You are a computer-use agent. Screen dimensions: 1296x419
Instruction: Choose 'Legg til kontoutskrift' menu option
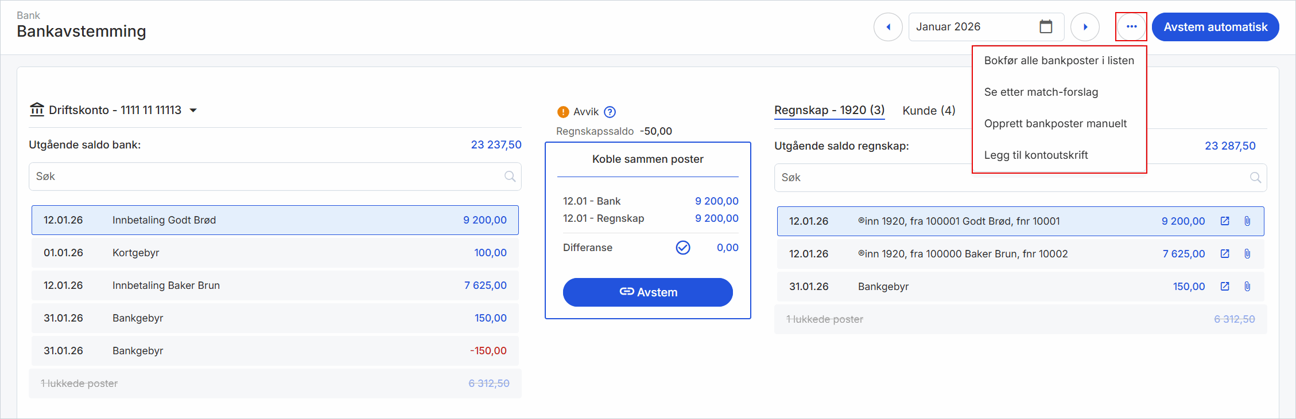click(x=1036, y=155)
